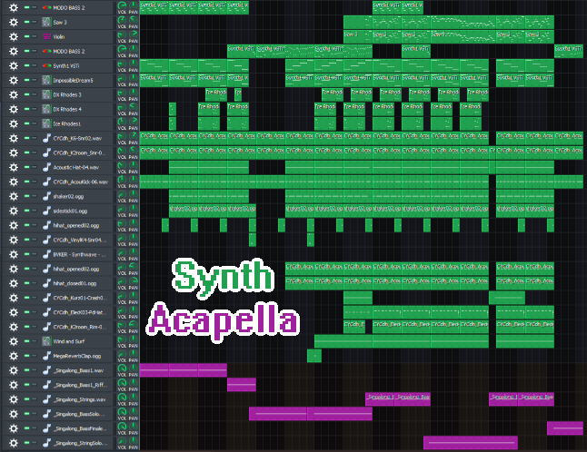This screenshot has width=587, height=452.
Task: Open the _Singalong_StringSolo track gear menu
Action: point(14,443)
